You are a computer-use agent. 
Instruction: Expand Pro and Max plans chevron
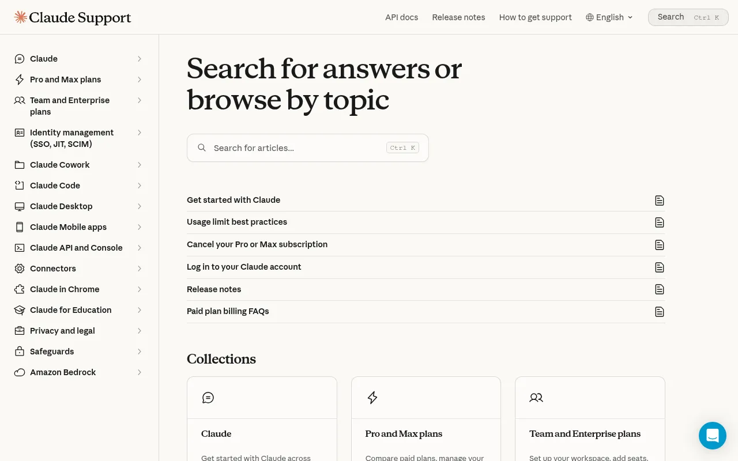tap(140, 80)
